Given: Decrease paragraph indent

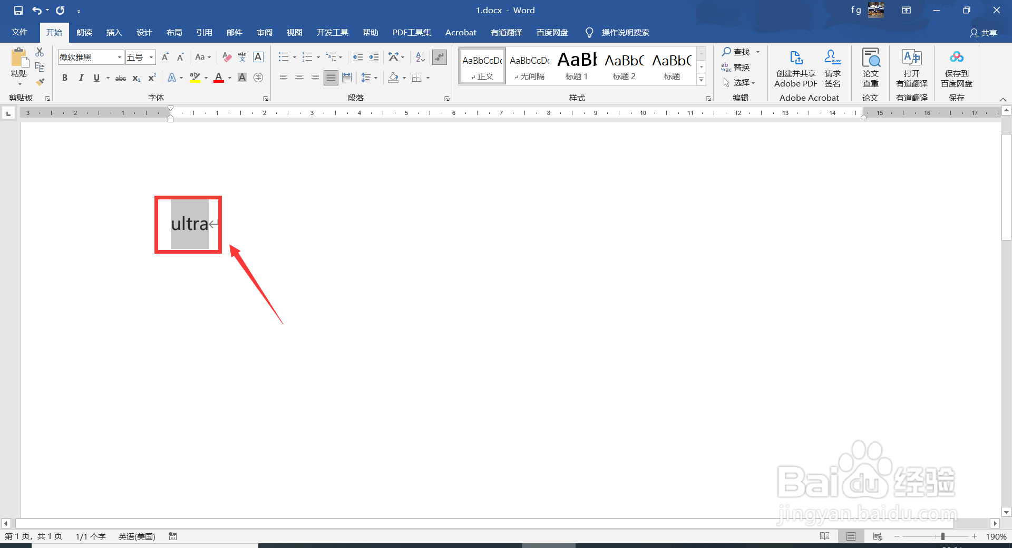Looking at the screenshot, I should tap(357, 57).
